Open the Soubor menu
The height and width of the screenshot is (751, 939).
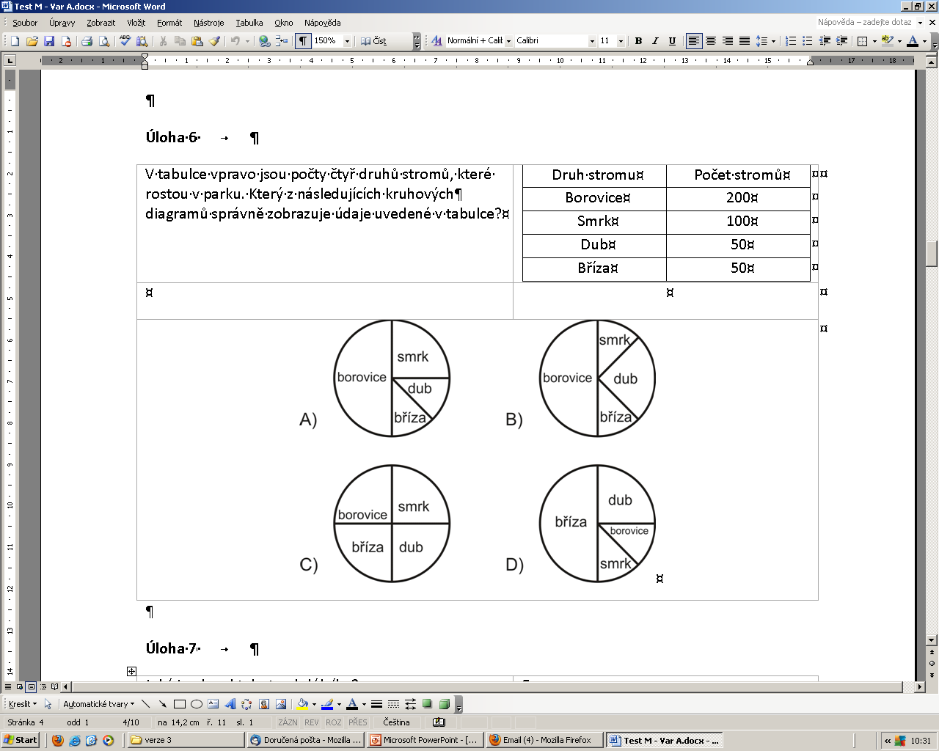coord(25,23)
